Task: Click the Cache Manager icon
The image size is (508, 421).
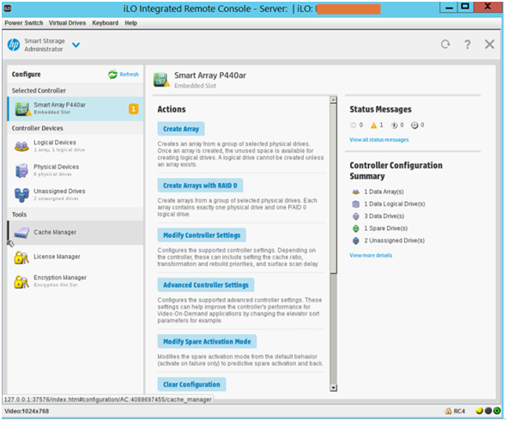Action: (21, 233)
